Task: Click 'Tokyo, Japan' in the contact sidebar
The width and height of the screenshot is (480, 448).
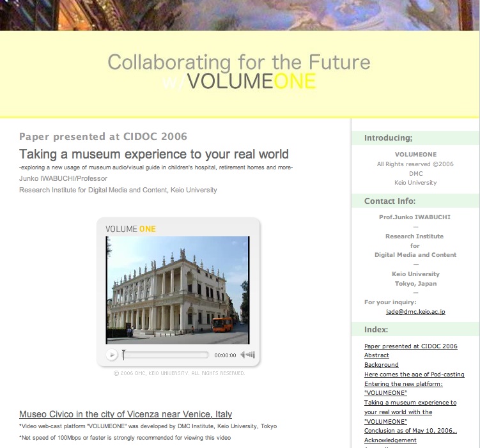Action: [x=415, y=283]
